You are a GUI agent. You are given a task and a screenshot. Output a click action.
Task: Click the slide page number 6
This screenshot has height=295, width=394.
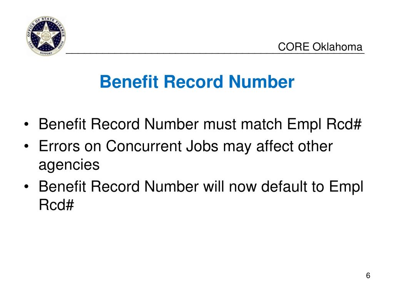pyautogui.click(x=368, y=275)
